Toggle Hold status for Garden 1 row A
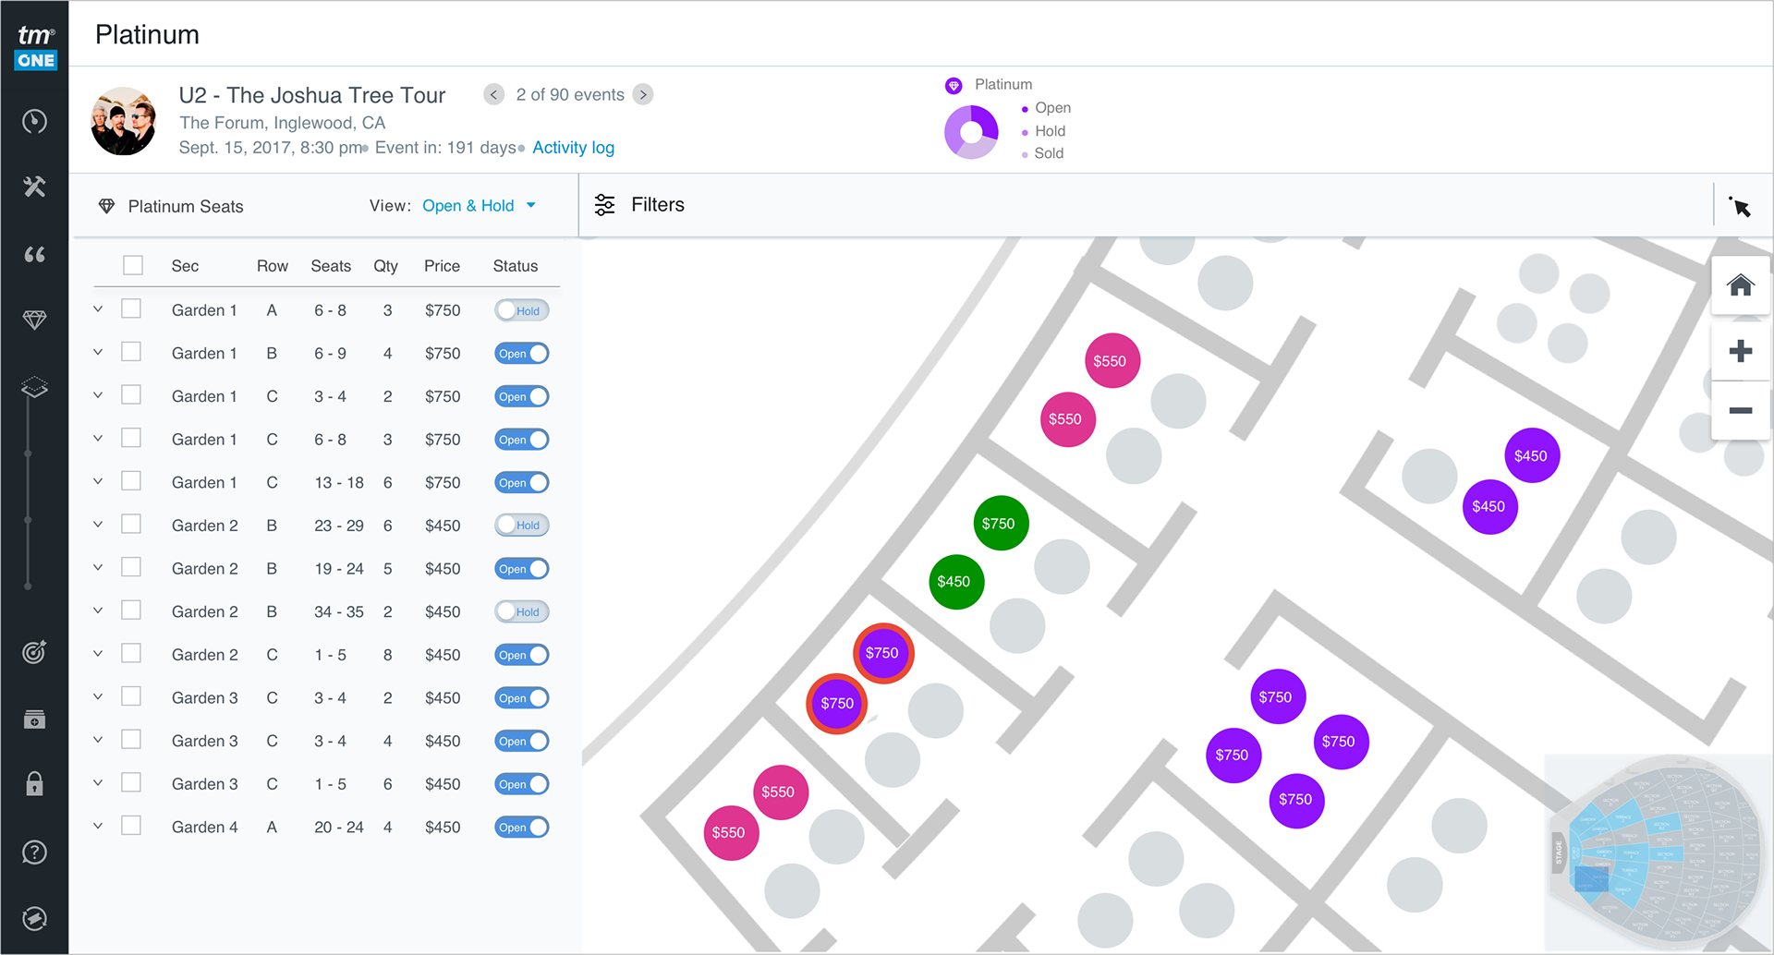The height and width of the screenshot is (955, 1774). click(x=522, y=310)
